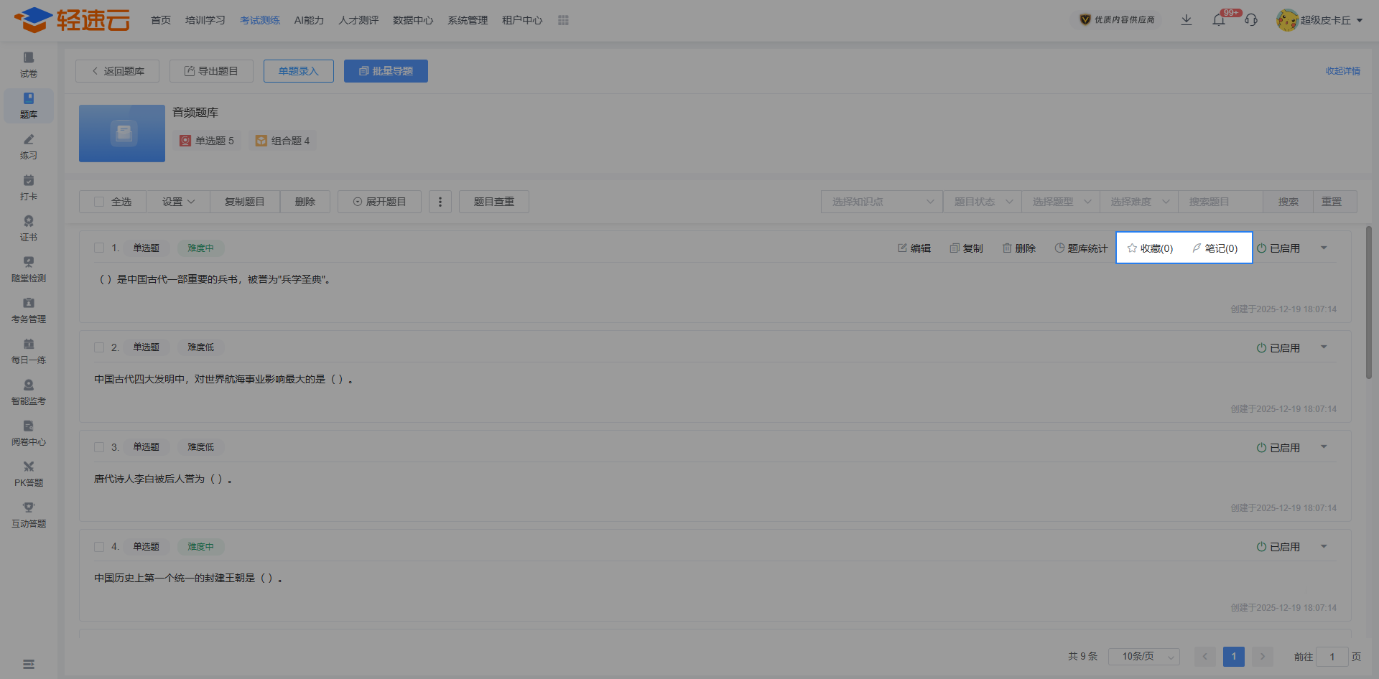Image resolution: width=1379 pixels, height=679 pixels.
Task: Open the 选择知识点 dropdown
Action: [x=882, y=202]
